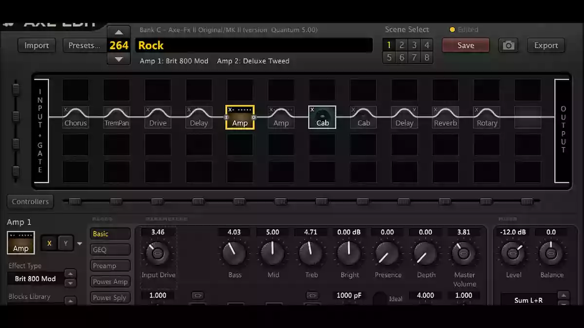The width and height of the screenshot is (584, 328).
Task: Open the Brit 800 Mod effect type list
Action: [x=35, y=279]
